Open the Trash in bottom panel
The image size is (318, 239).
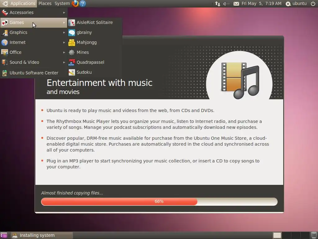pos(314,235)
